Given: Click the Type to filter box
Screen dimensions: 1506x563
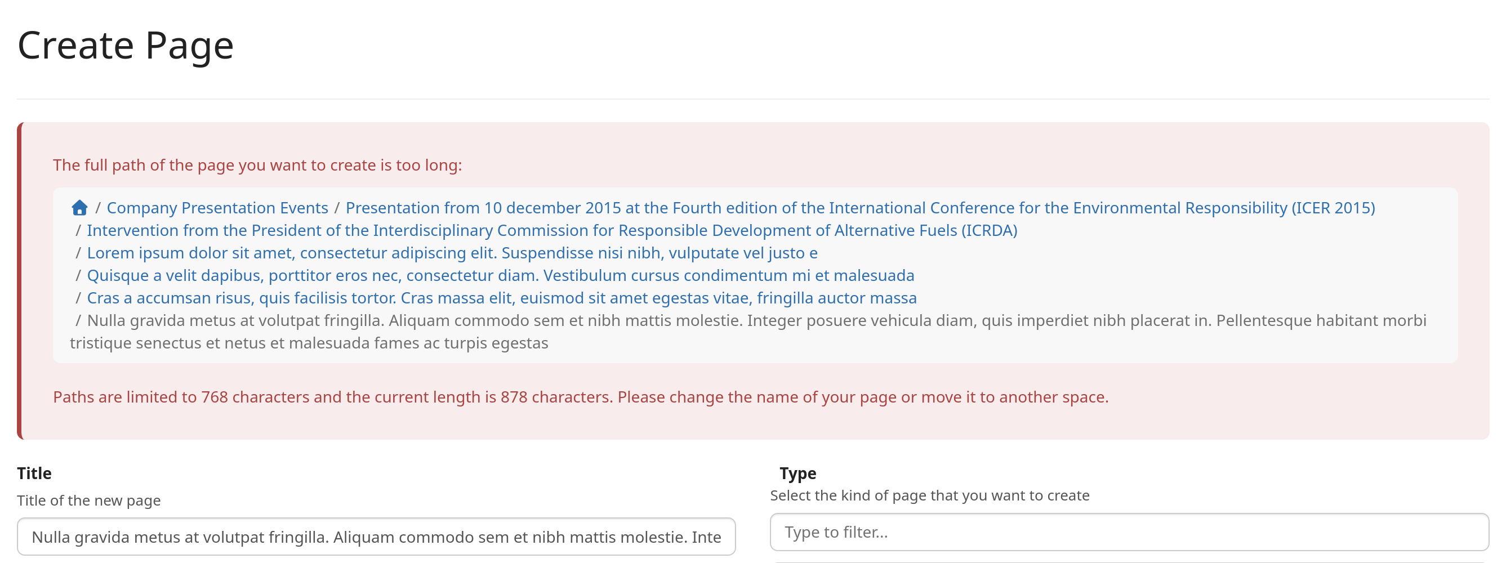Looking at the screenshot, I should pos(1128,532).
